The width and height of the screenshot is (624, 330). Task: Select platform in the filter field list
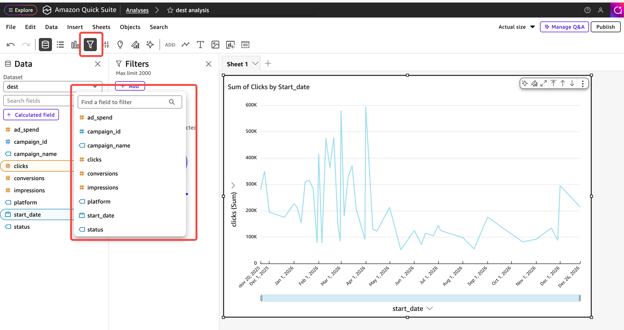[x=99, y=202]
